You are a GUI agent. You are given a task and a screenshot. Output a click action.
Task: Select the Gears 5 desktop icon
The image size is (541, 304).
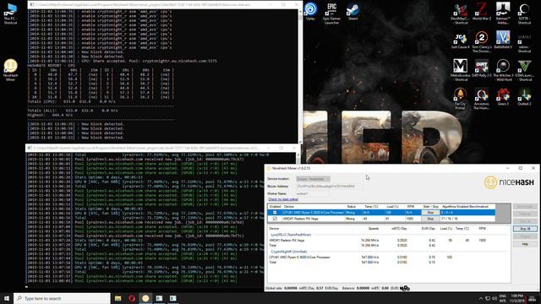click(503, 97)
